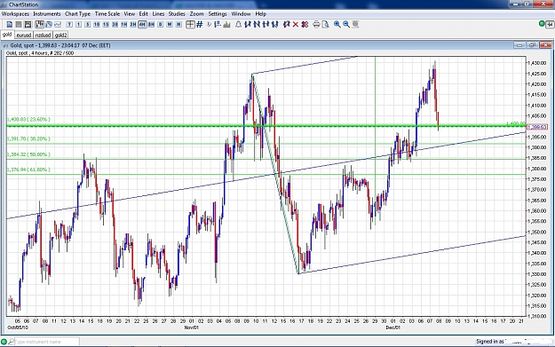Screen dimensions: 555x347
Task: Click the print chart icon
Action: pyautogui.click(x=316, y=25)
